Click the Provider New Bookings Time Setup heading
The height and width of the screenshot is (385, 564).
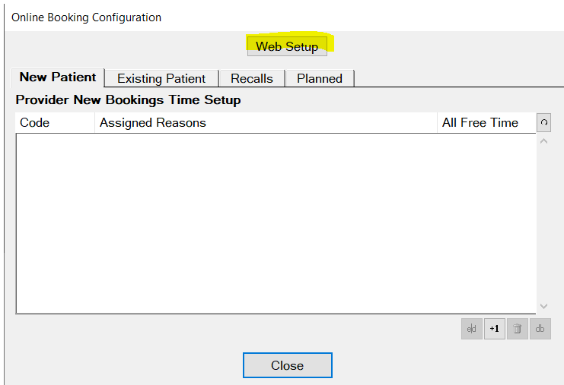[128, 99]
